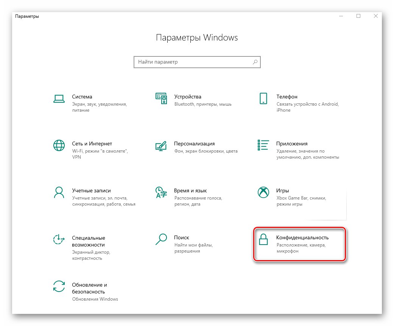Click 'Удаление, значения по умолчанию' description
The image size is (394, 326).
coord(308,154)
